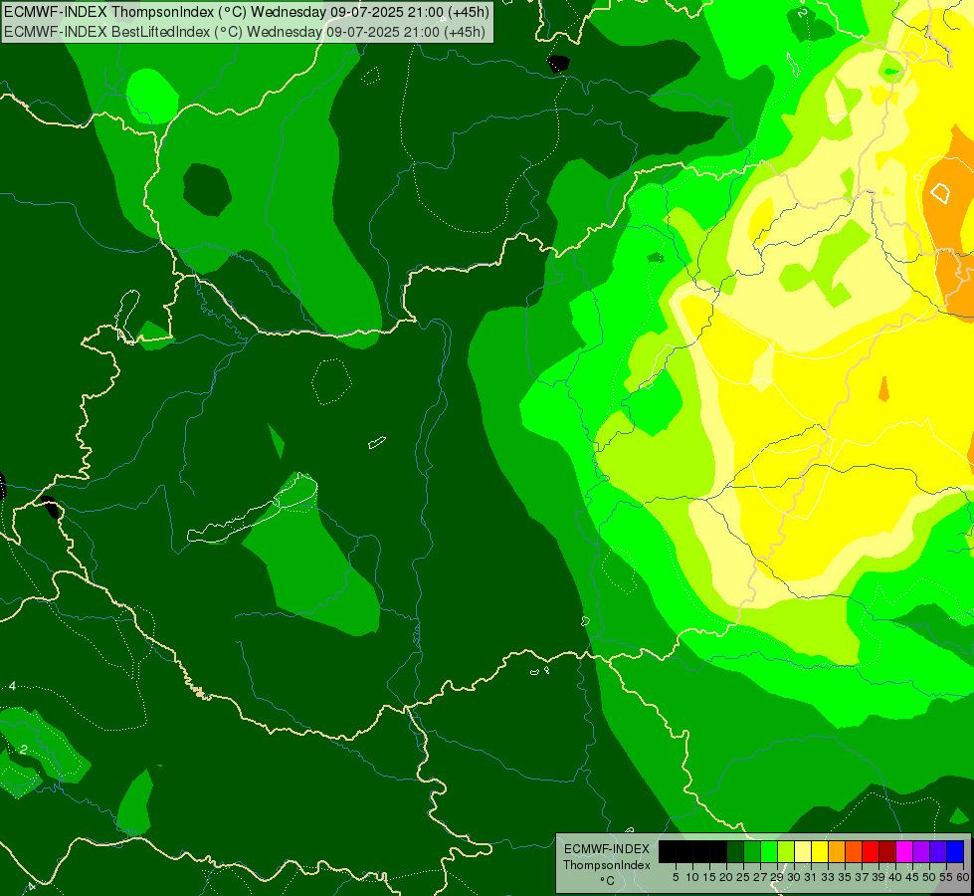Click the bright green 27–29 legend swatch
This screenshot has width=974, height=896.
coord(769,851)
